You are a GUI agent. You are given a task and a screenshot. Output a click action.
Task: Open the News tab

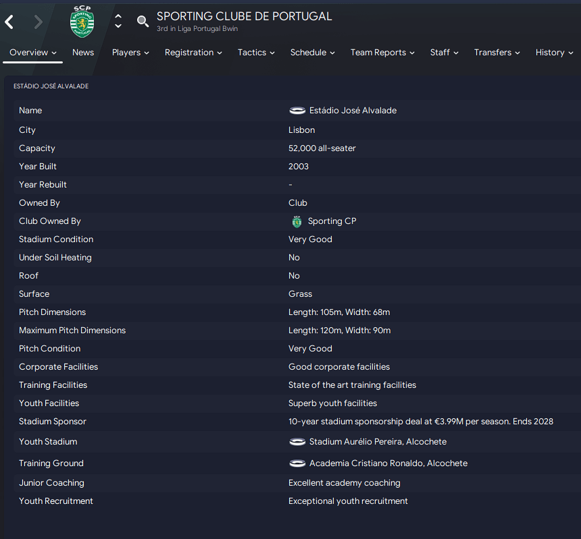pyautogui.click(x=83, y=53)
